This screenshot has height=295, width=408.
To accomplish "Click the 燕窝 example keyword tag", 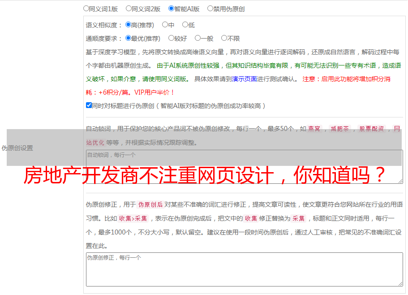I will 314,129.
